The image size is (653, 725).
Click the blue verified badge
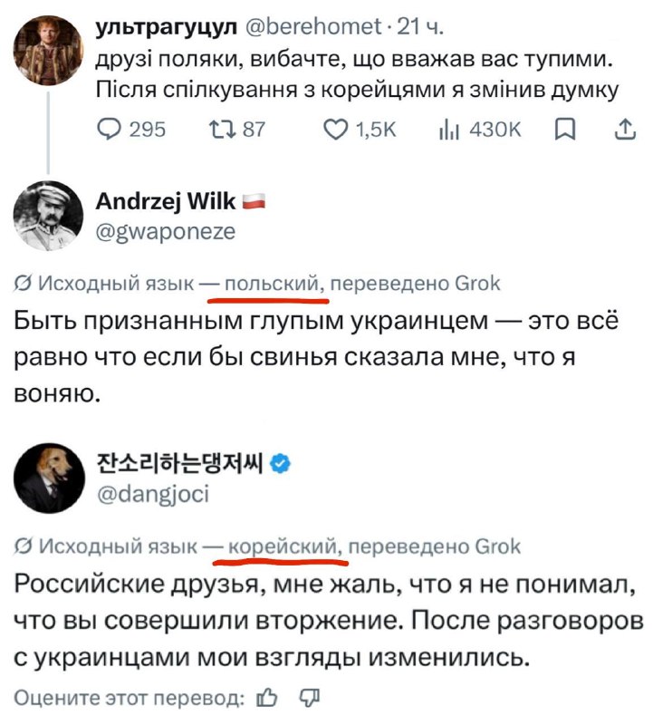click(x=280, y=463)
